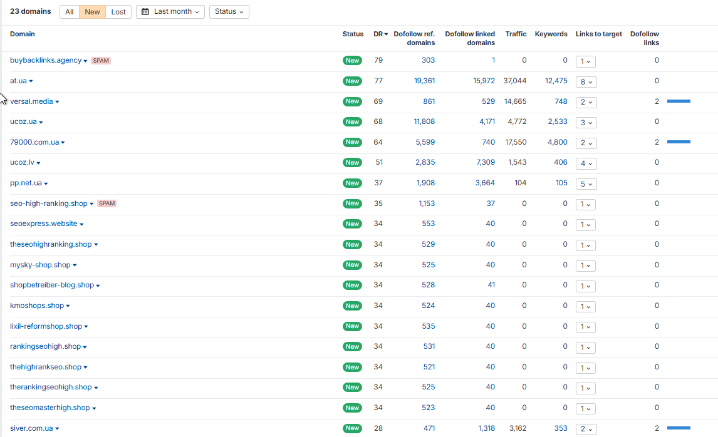
Task: Open links to target dropdown for ucoz.ua
Action: click(586, 123)
